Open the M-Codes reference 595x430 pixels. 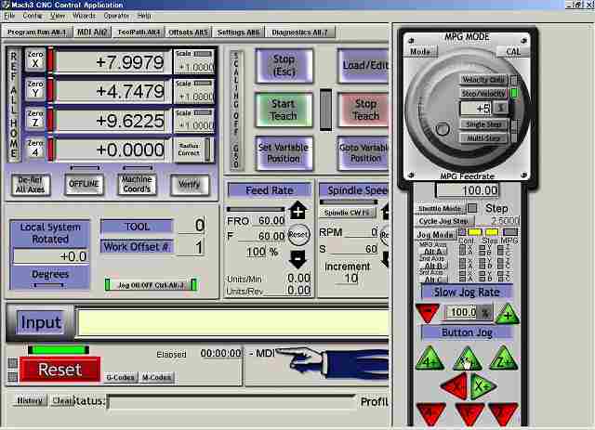[x=157, y=377]
